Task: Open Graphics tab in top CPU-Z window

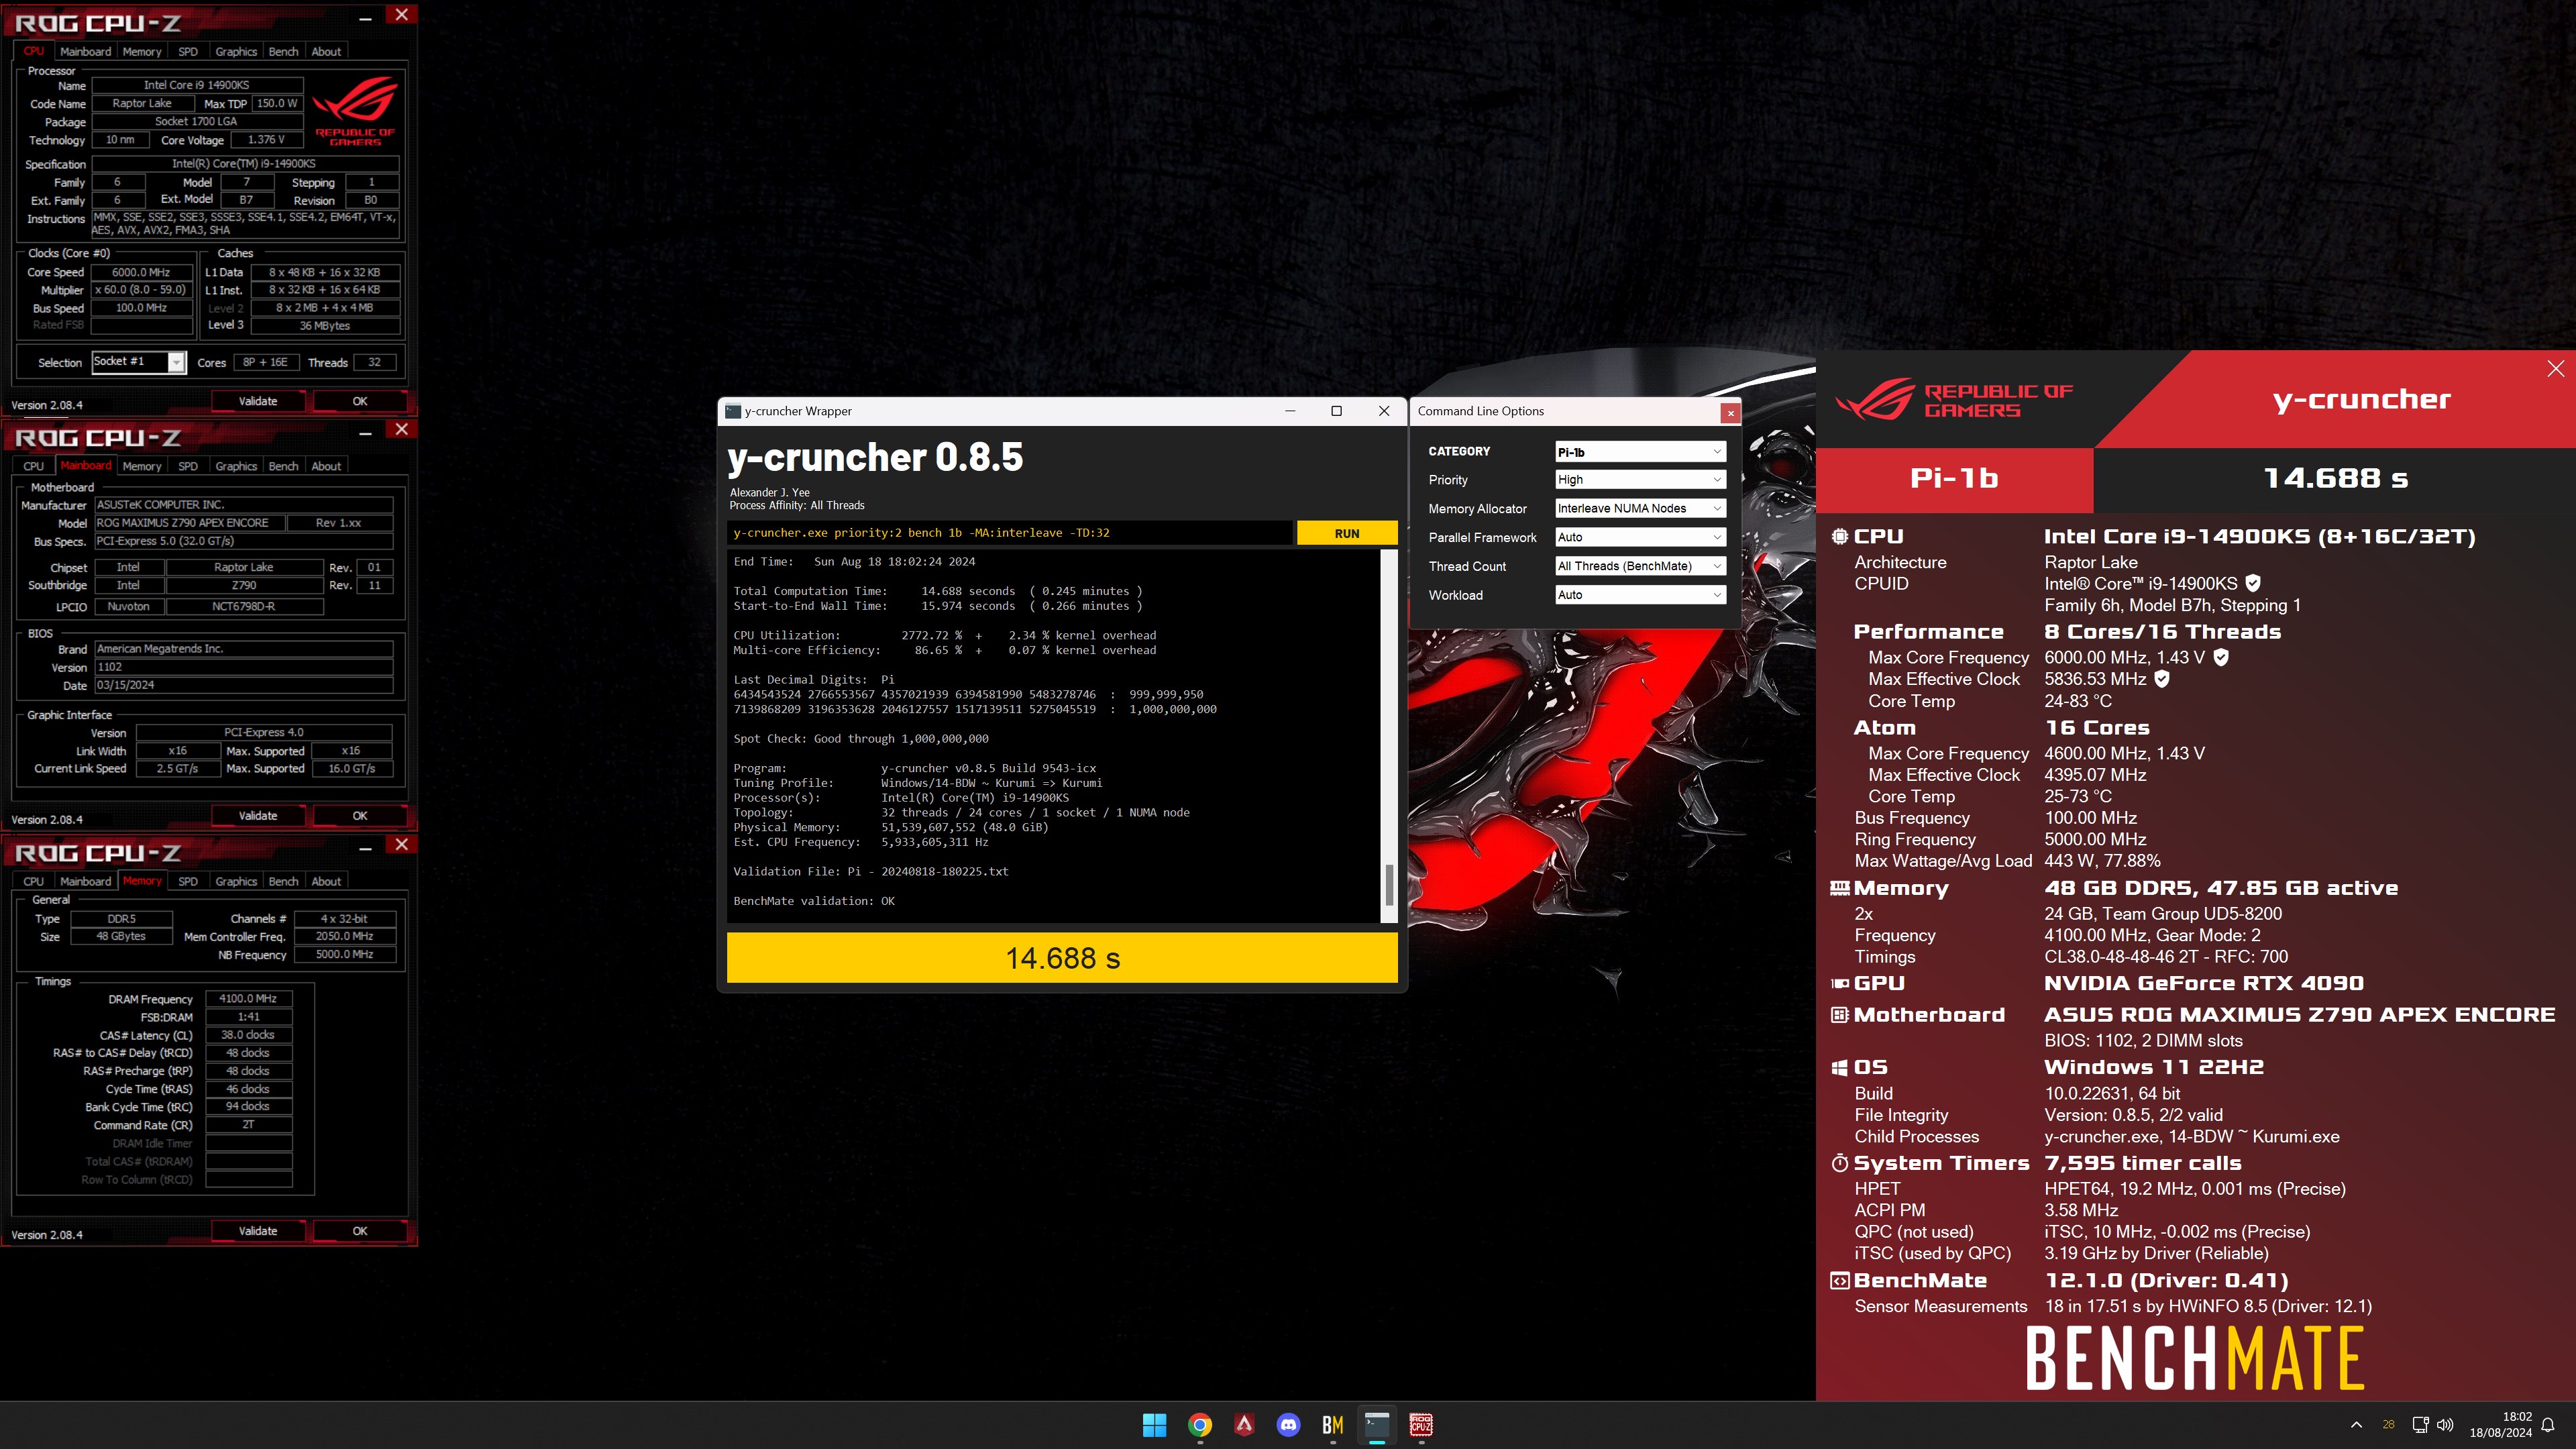Action: (236, 51)
